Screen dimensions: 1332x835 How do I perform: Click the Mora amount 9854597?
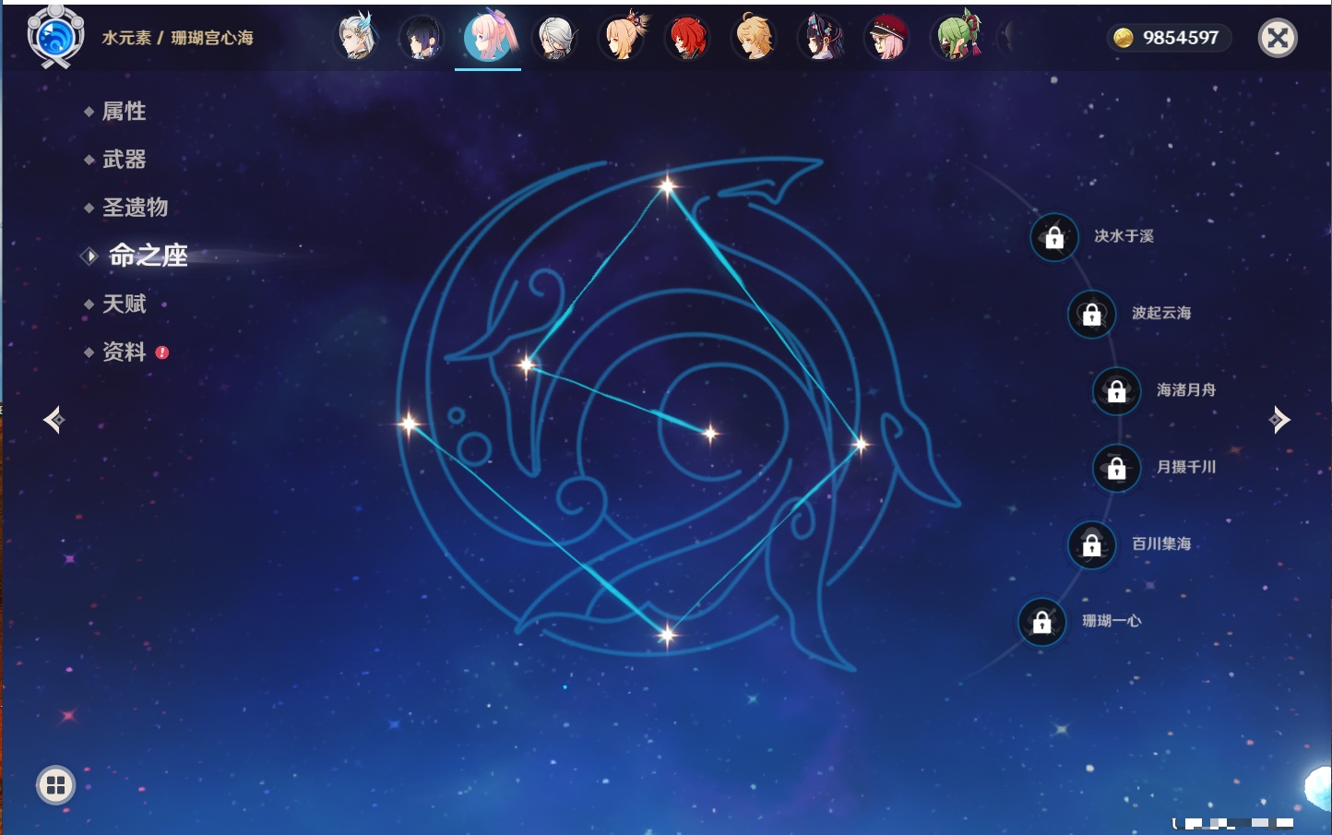click(1181, 38)
